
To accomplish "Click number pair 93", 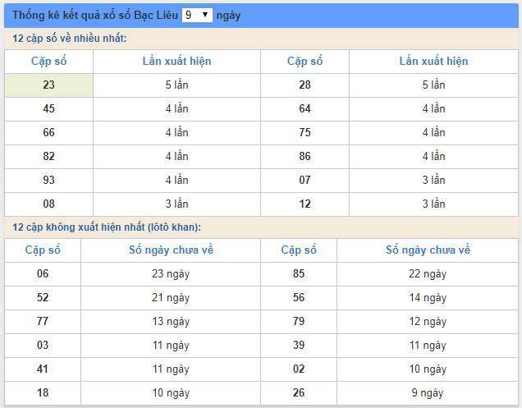I will click(x=48, y=180).
